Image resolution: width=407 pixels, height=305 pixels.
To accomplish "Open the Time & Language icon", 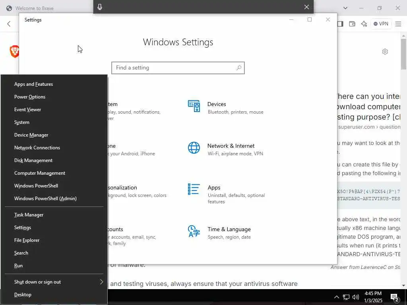I will point(194,231).
